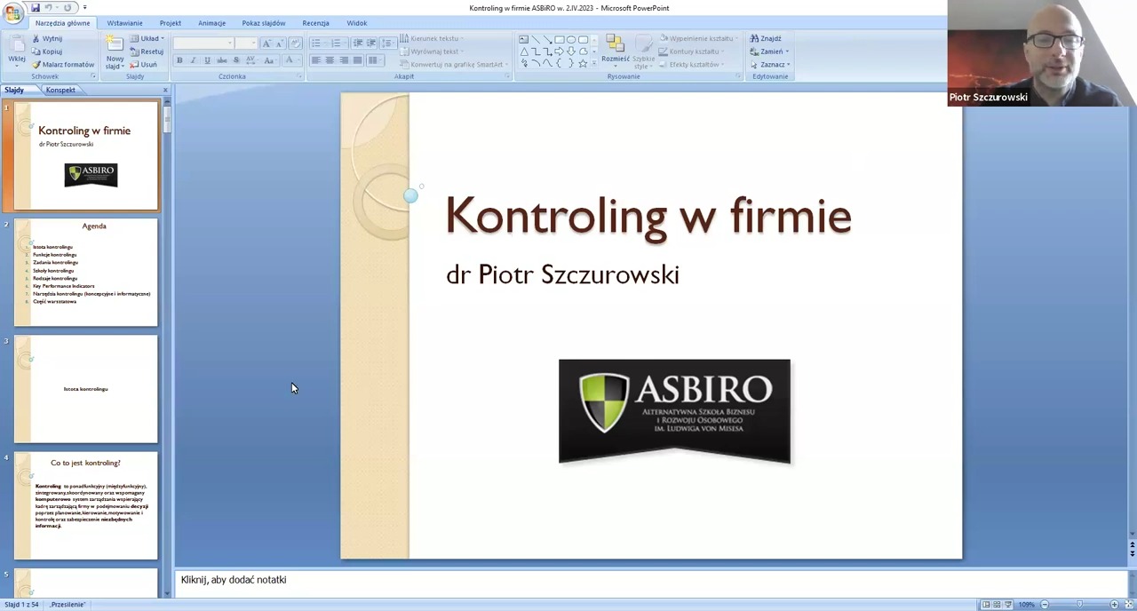
Task: Activate Malarz formatów format painter
Action: point(62,65)
